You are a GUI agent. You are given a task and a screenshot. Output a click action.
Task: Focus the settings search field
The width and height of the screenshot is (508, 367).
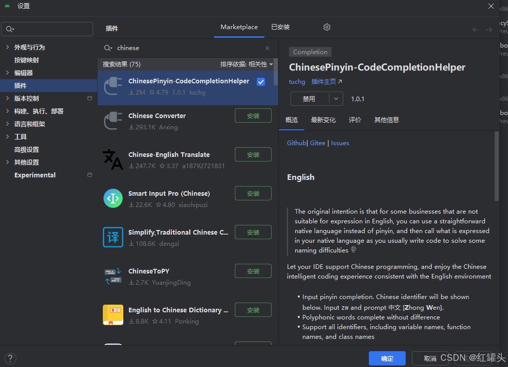coord(47,29)
